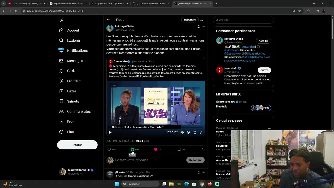Open the Premium page
The width and height of the screenshot is (334, 188).
coord(70,81)
